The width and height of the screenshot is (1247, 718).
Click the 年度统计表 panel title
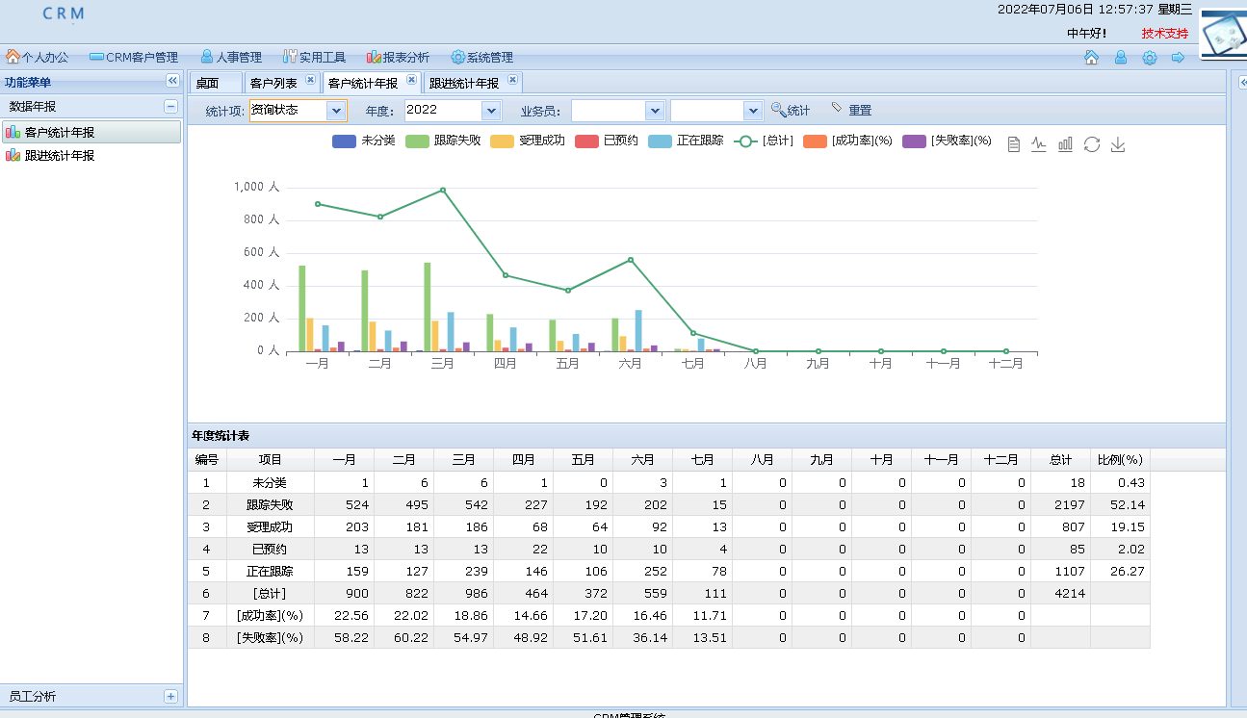[x=220, y=436]
